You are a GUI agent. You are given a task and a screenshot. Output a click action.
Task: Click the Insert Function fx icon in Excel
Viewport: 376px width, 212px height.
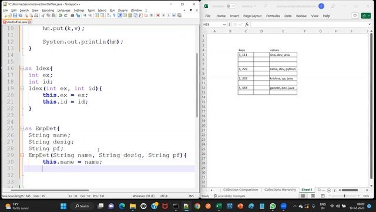(x=247, y=24)
